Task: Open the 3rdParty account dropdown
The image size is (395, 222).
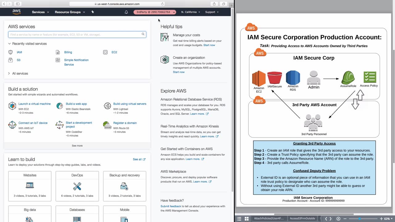Action: click(x=155, y=12)
